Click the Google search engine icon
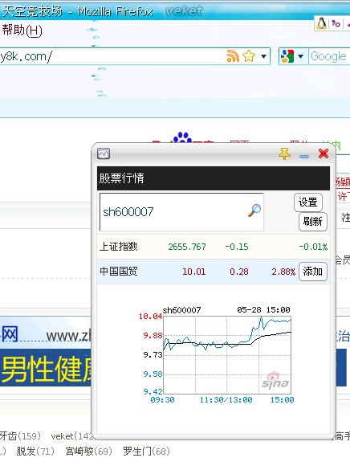This screenshot has height=466, width=350. [x=287, y=56]
